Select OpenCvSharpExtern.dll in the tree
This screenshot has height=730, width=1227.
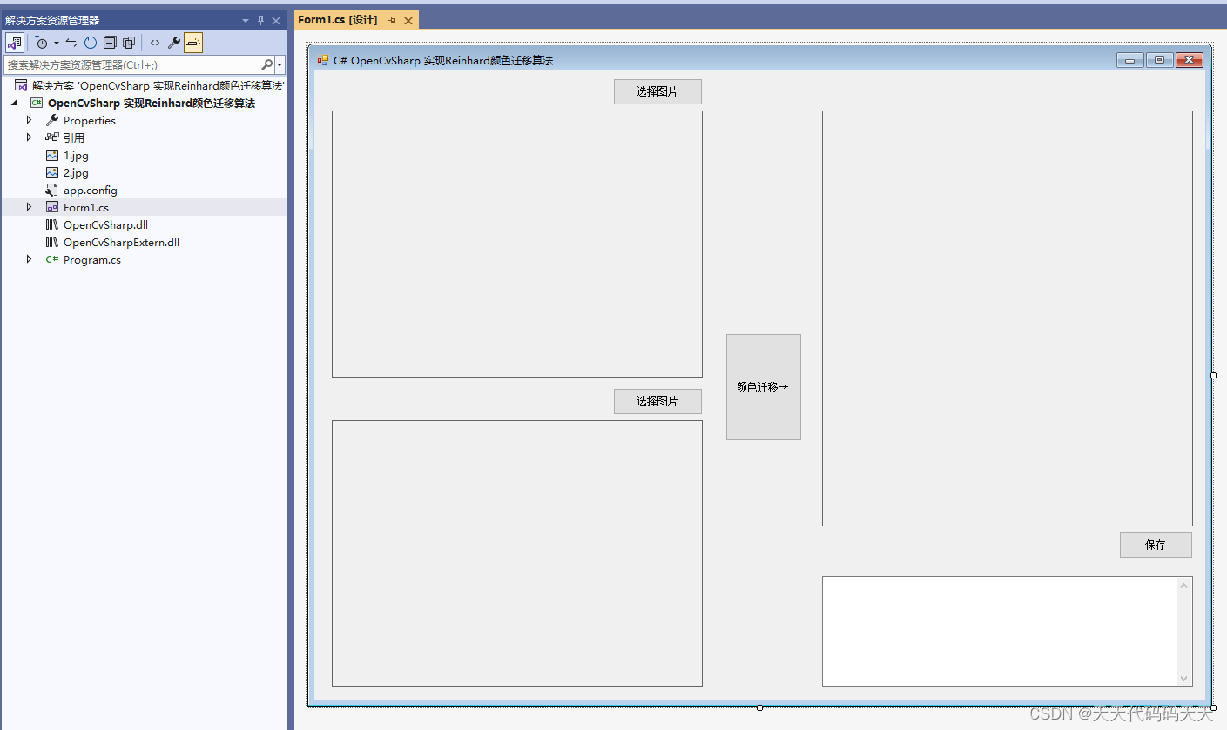click(121, 242)
